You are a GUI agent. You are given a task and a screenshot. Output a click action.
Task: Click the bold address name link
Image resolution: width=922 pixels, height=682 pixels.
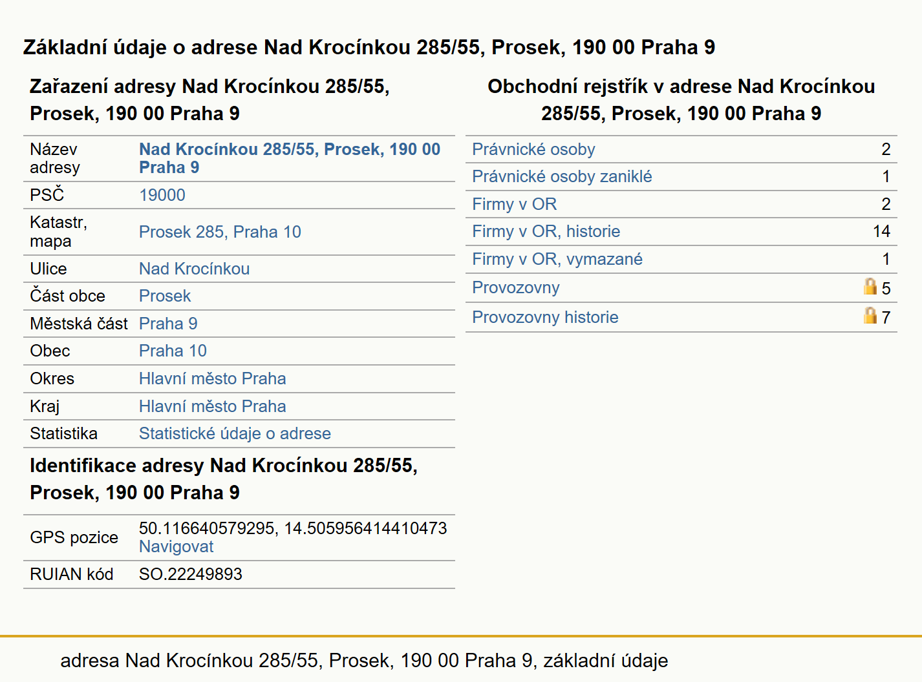[x=290, y=158]
